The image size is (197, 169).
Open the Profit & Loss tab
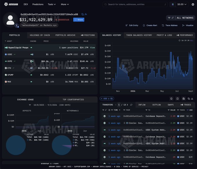coord(164,35)
